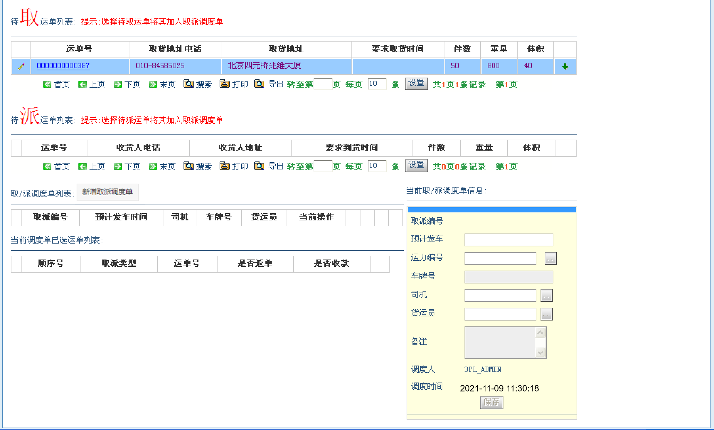Click 运单号 column header in pickup list
The width and height of the screenshot is (714, 430).
tap(79, 49)
